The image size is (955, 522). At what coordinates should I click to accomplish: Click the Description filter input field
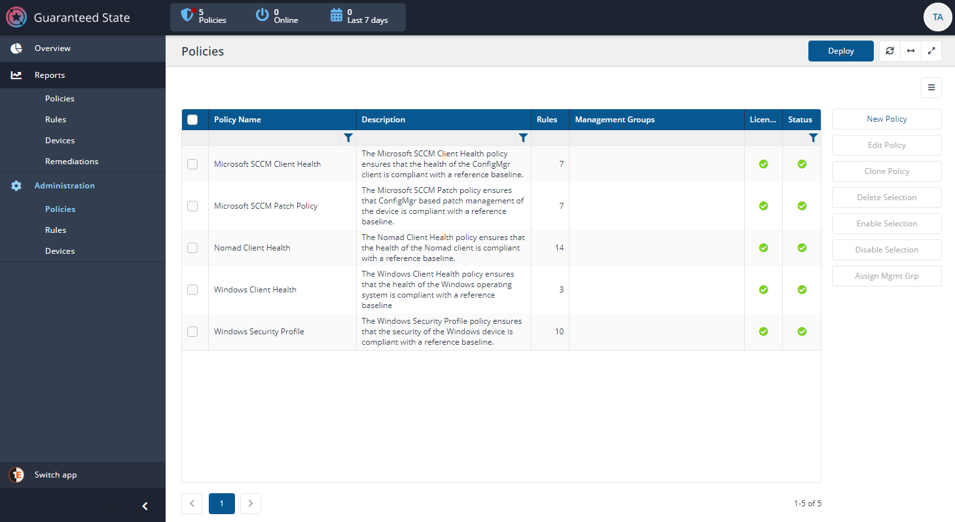click(x=437, y=138)
